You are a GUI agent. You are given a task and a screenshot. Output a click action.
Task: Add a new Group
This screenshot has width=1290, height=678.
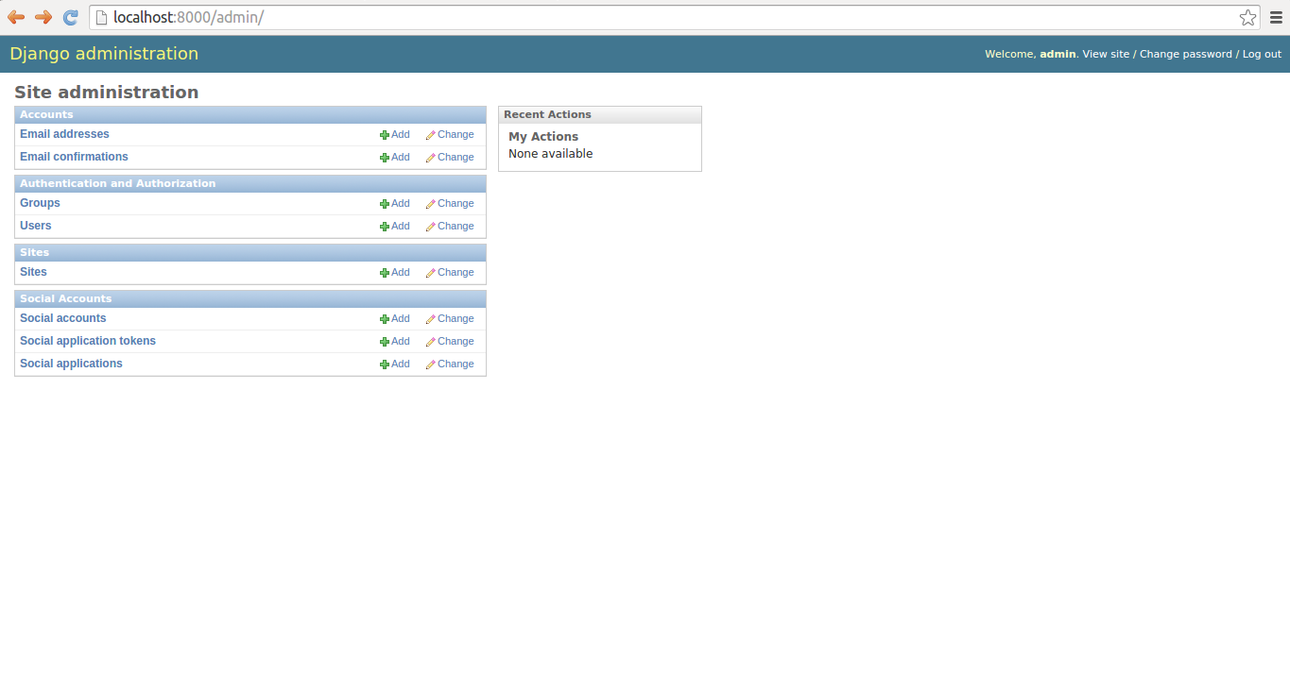click(x=395, y=203)
